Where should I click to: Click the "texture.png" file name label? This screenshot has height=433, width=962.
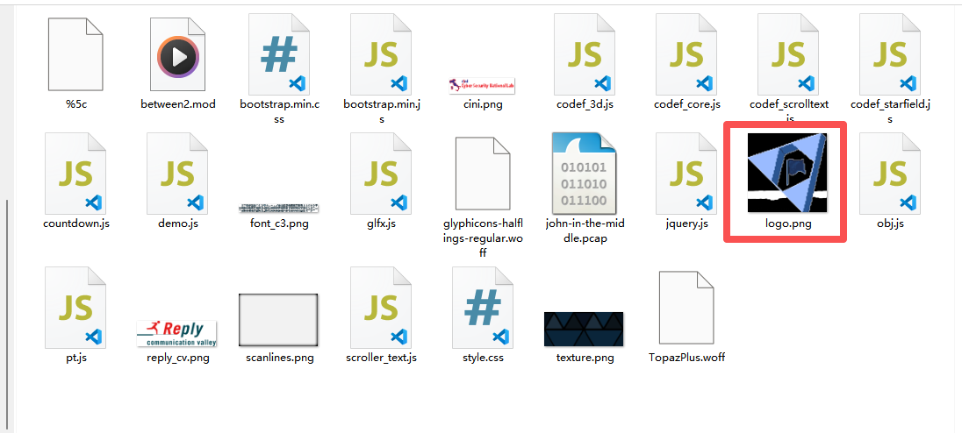pyautogui.click(x=585, y=358)
